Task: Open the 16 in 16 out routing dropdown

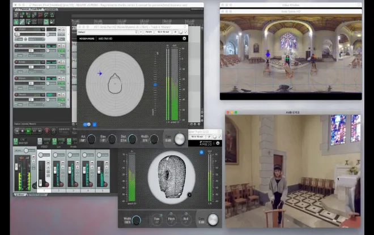Action: tap(163, 32)
